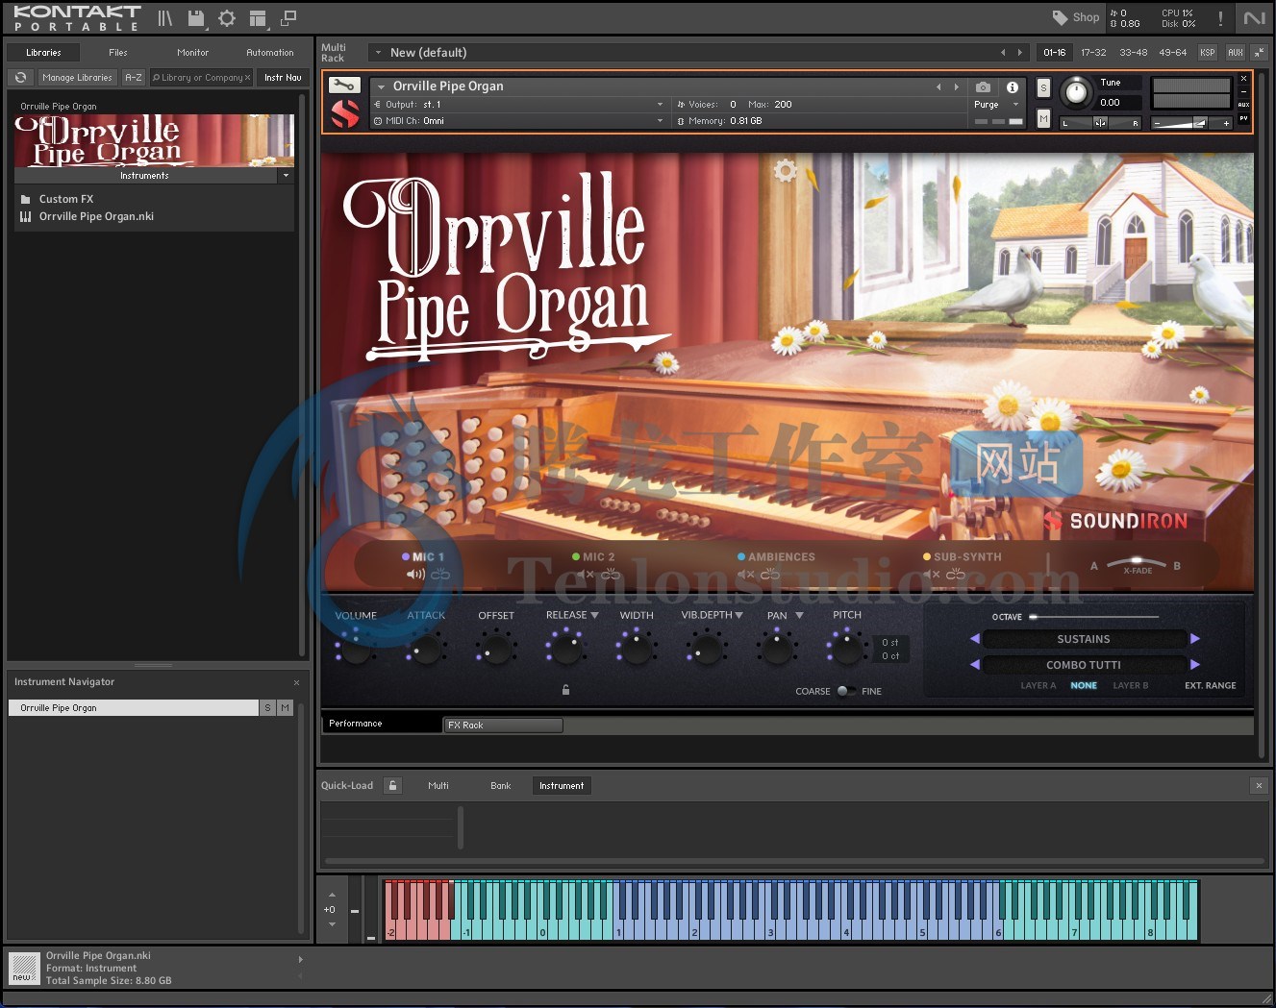Open the VIB.DEPTH dropdown arrow
Viewport: 1276px width, 1008px height.
pyautogui.click(x=738, y=615)
